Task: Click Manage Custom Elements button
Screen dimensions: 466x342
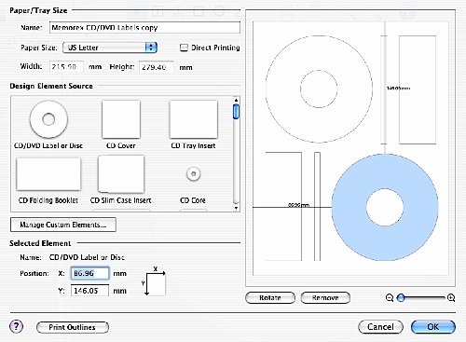Action: pos(63,225)
